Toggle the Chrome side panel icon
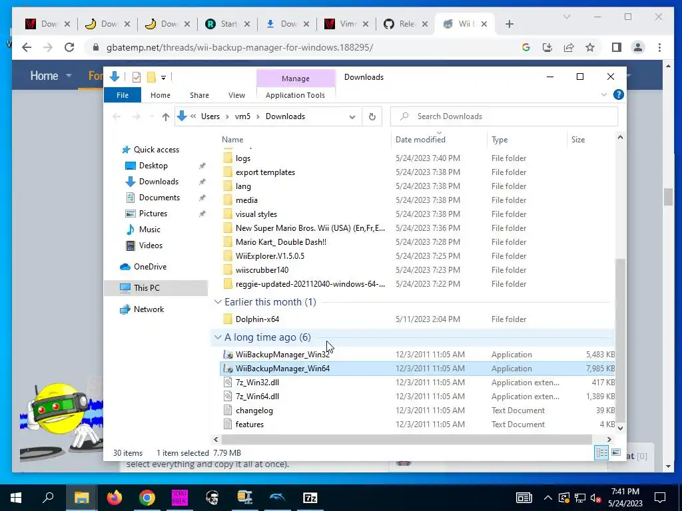The width and height of the screenshot is (682, 511). (616, 47)
